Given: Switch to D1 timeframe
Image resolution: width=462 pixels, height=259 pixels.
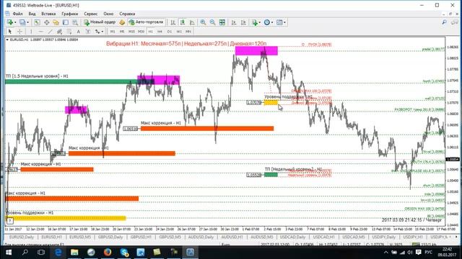Looking at the screenshot, I should [170, 32].
